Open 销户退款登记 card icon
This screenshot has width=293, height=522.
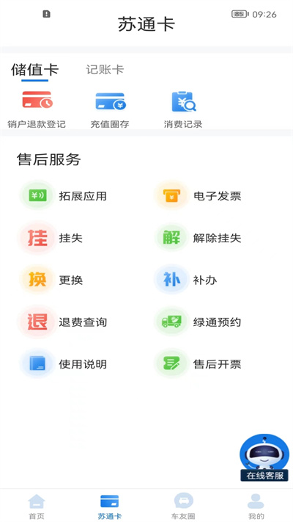[37, 100]
